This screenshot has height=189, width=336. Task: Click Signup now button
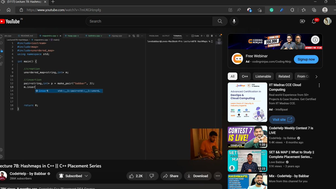[306, 59]
